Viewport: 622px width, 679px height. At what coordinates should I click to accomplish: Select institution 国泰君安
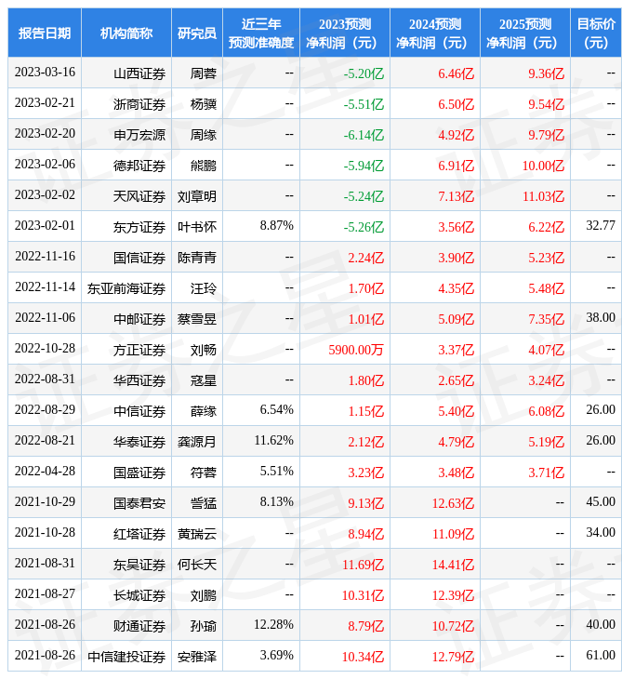[139, 504]
